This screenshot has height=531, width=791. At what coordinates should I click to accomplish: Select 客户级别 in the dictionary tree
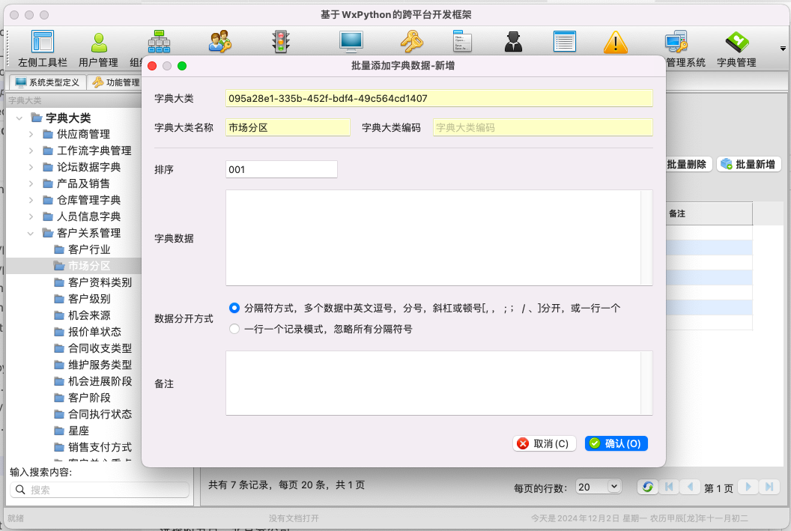(89, 299)
